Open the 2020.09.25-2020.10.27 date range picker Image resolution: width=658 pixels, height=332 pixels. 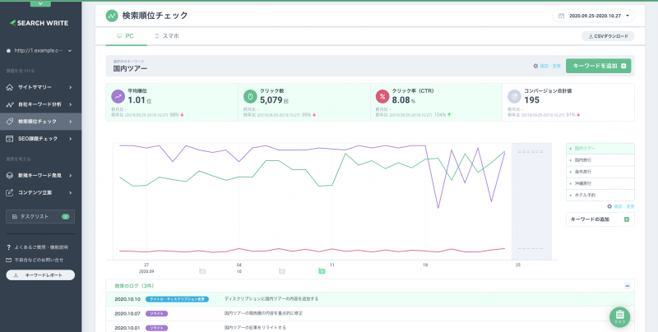point(593,16)
